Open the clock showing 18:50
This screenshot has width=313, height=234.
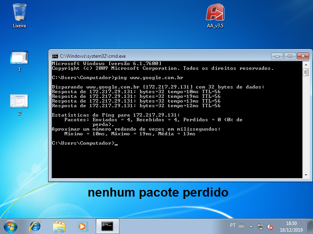pos(291,227)
